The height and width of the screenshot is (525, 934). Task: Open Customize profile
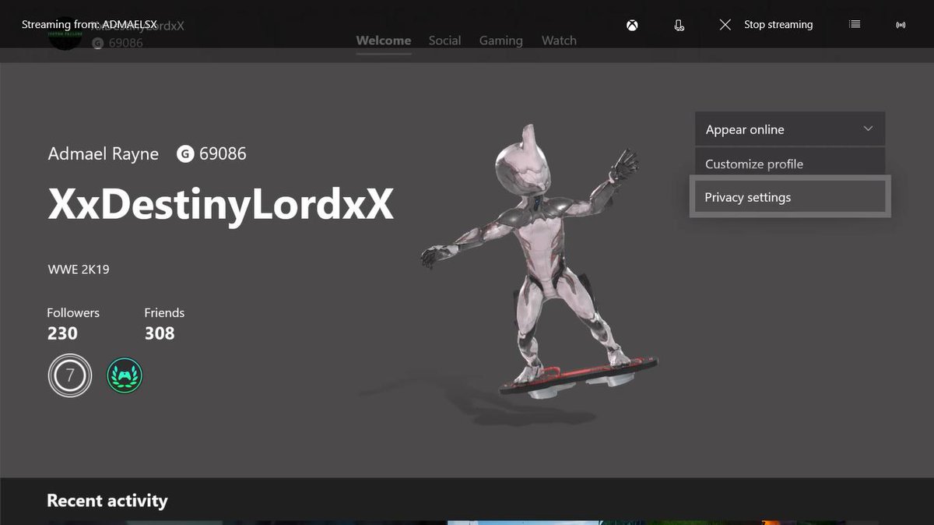pos(790,164)
